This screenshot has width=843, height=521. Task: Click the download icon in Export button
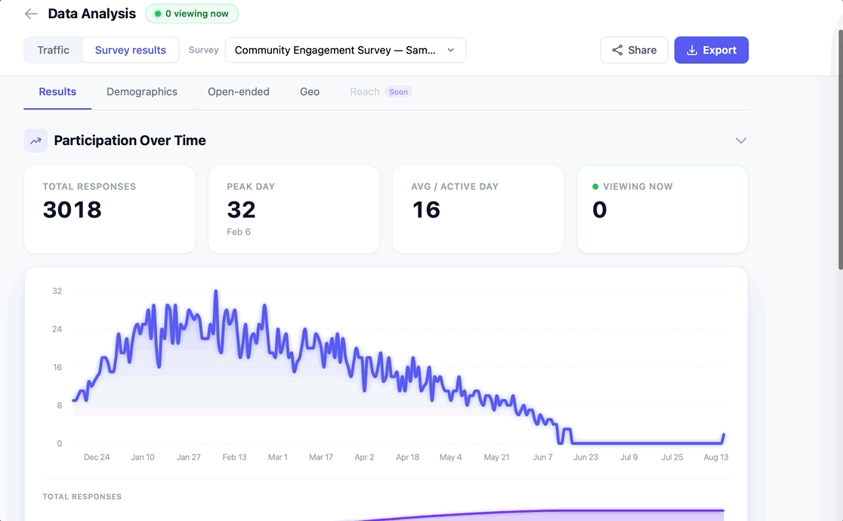click(x=692, y=50)
